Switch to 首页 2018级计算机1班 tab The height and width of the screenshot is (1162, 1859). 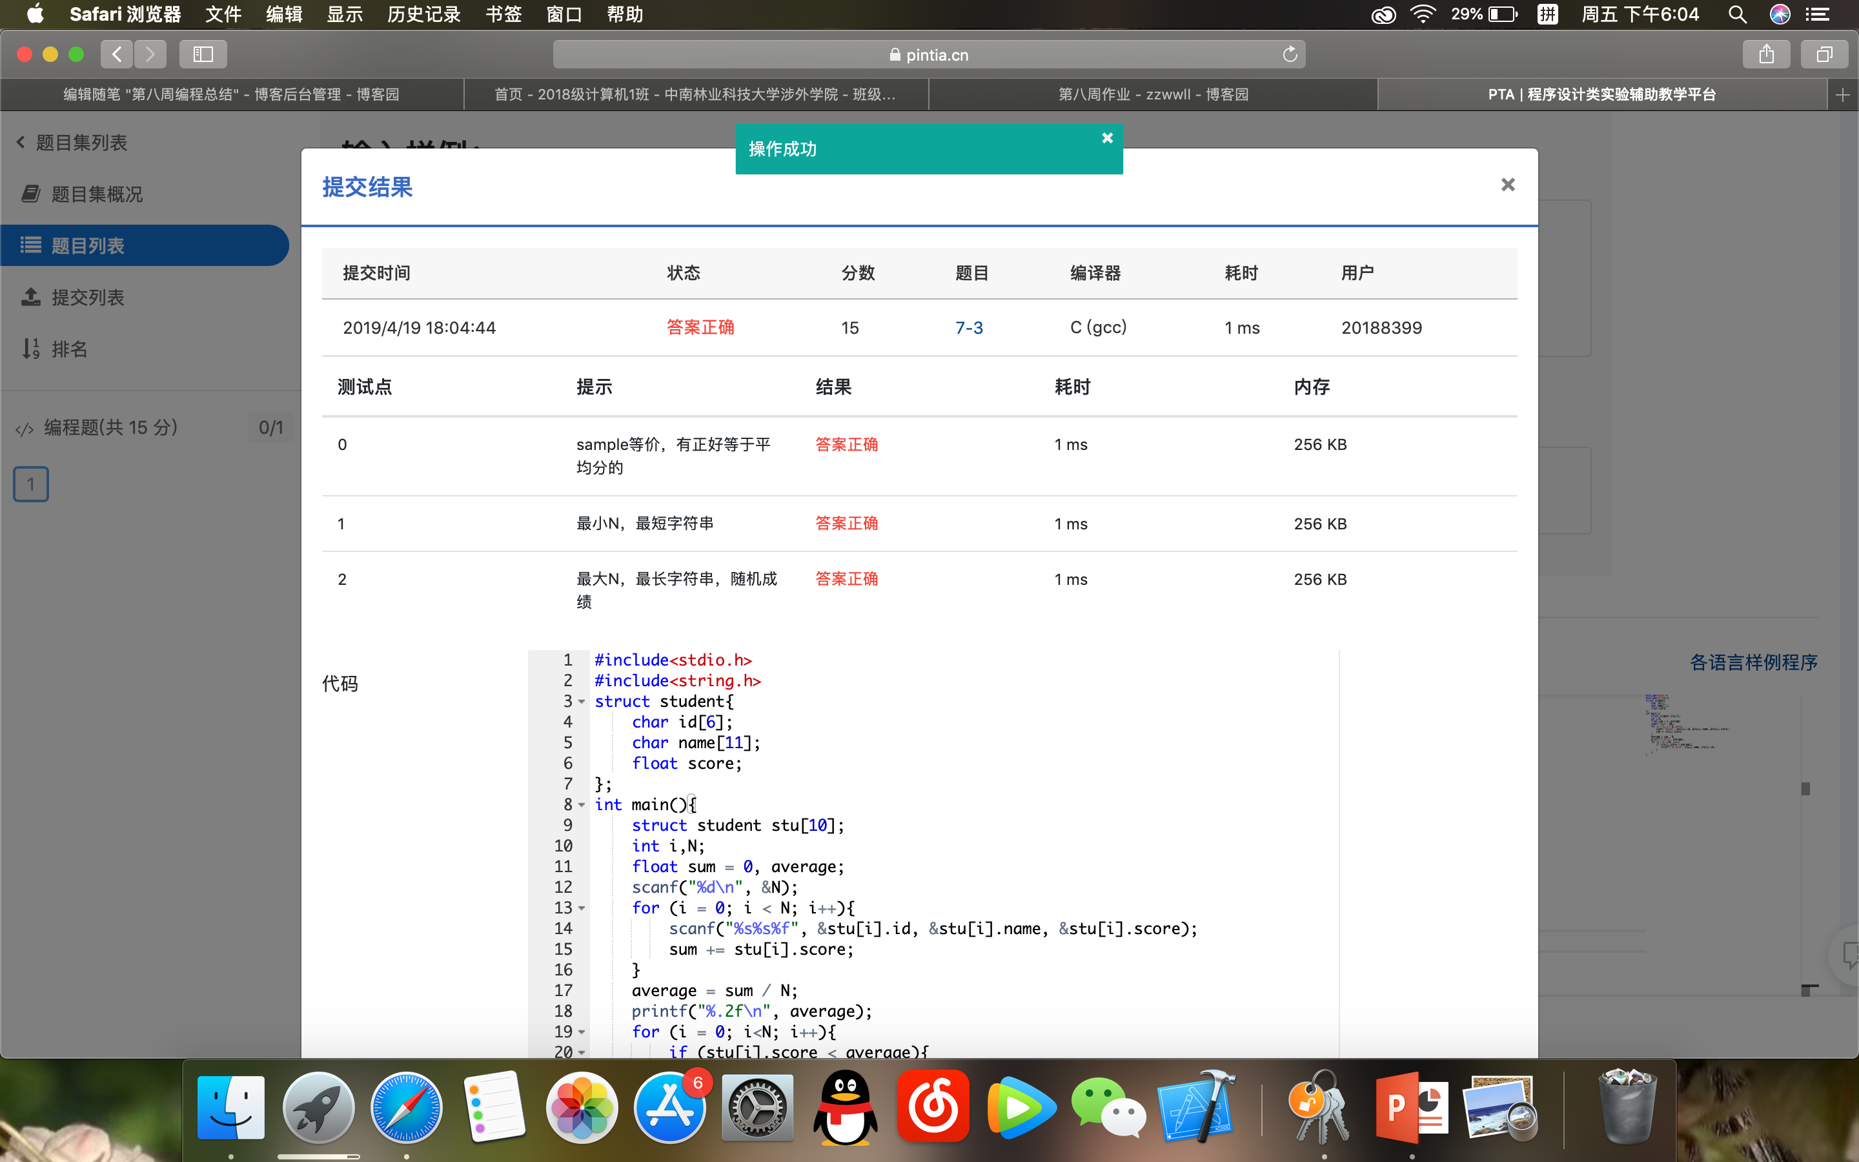695,94
